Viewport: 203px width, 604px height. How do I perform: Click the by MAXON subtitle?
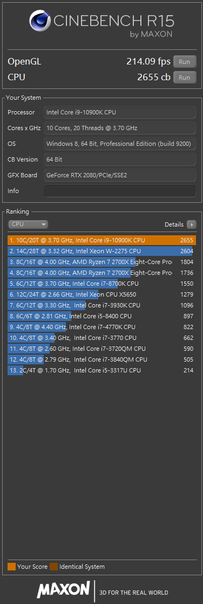tap(151, 35)
